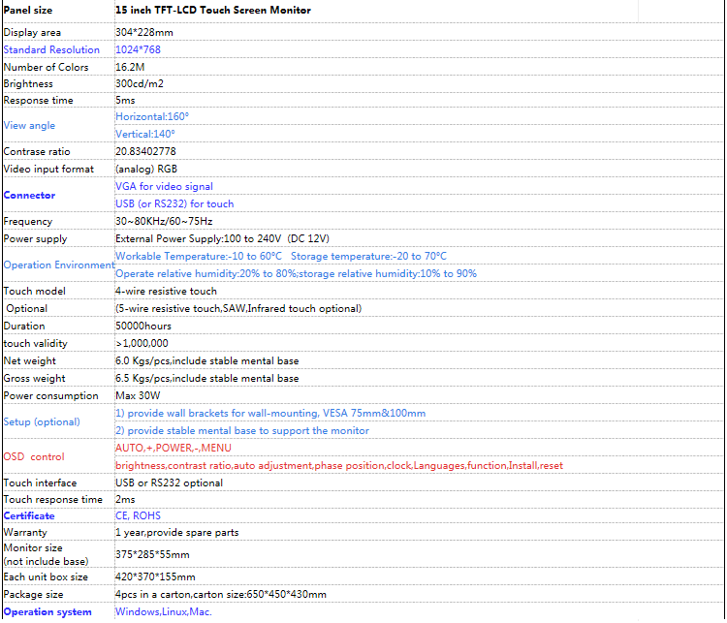Click the 'View angle' label
727x623 pixels.
[x=29, y=126]
